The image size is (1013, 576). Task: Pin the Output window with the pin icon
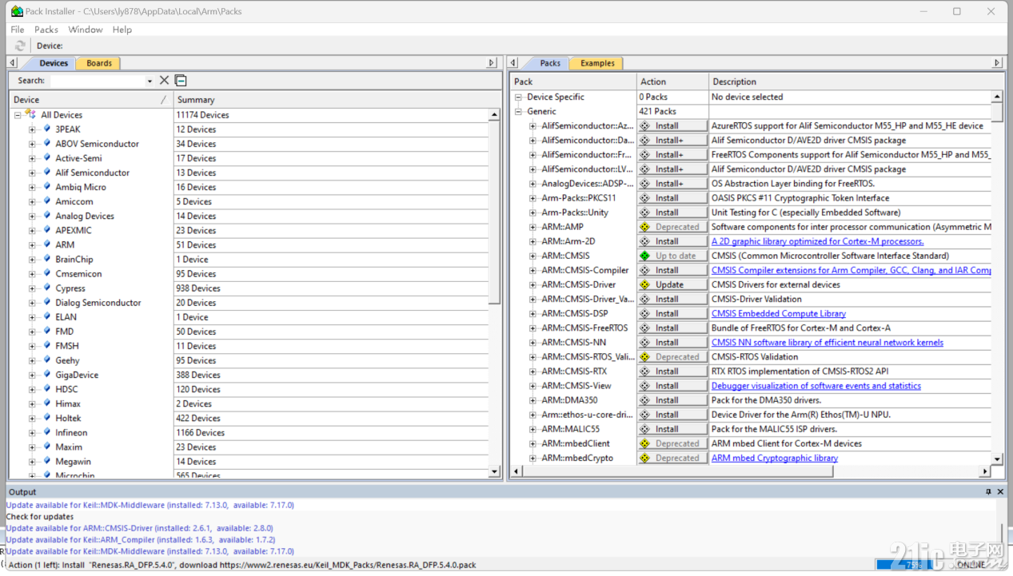click(989, 491)
